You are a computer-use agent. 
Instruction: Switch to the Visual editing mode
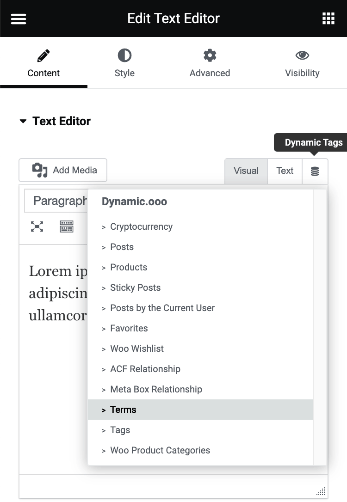(246, 171)
